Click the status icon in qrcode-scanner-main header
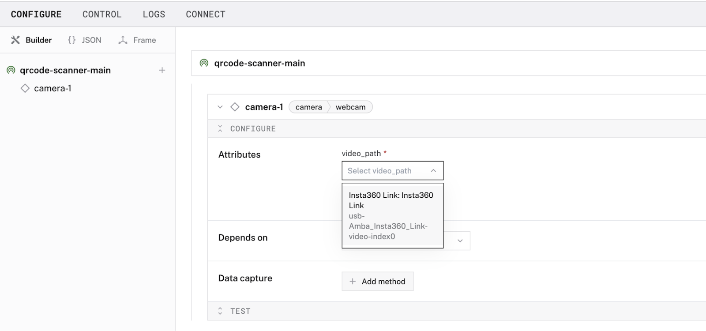This screenshot has width=706, height=331. tap(204, 63)
